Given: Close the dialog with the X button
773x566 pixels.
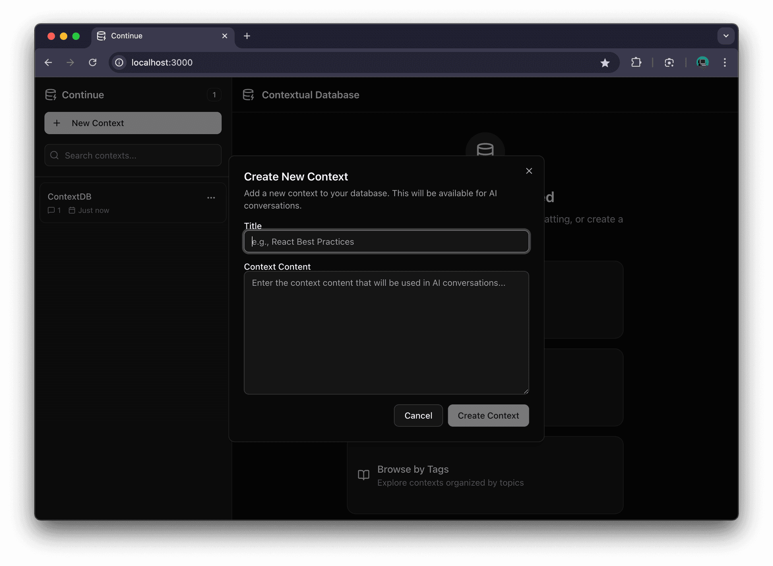Looking at the screenshot, I should click(x=529, y=171).
